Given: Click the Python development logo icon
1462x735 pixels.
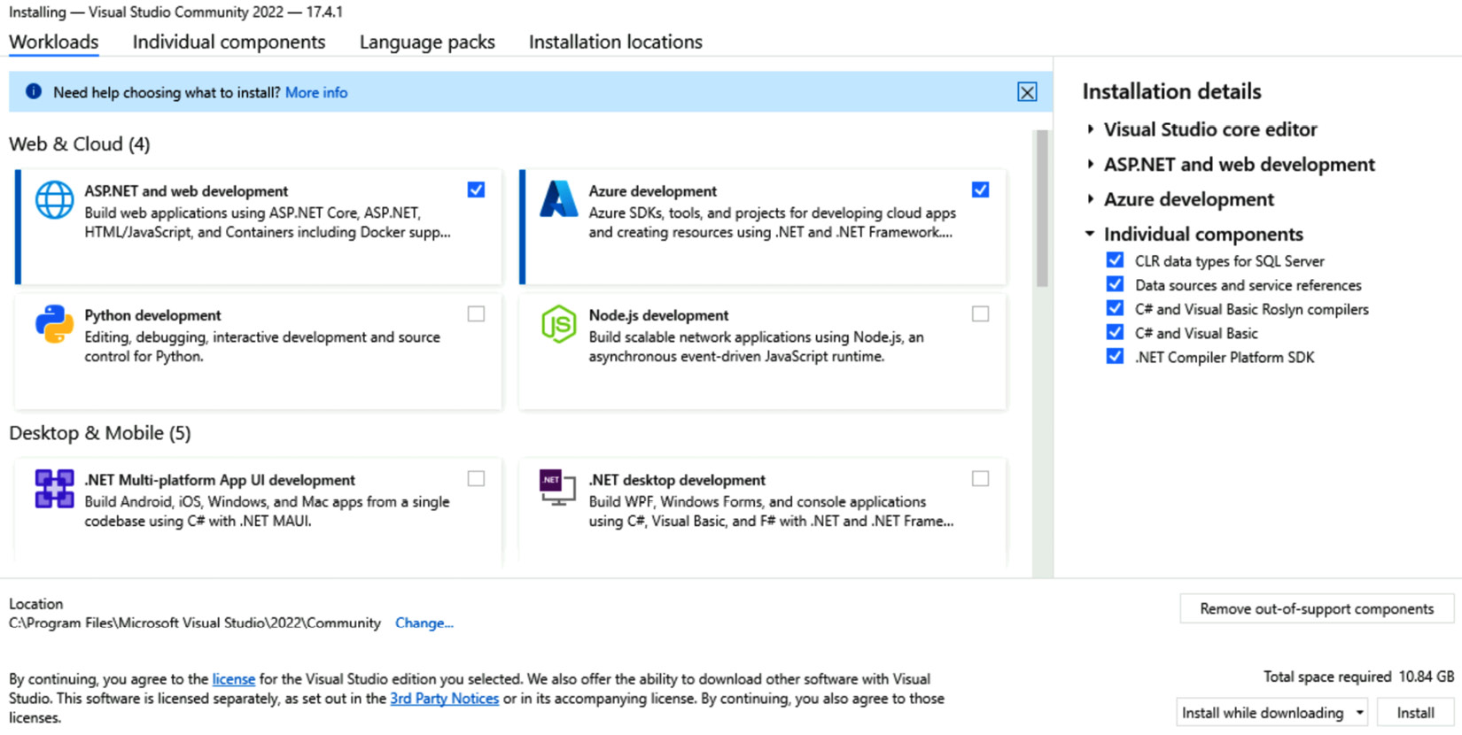Looking at the screenshot, I should [54, 324].
